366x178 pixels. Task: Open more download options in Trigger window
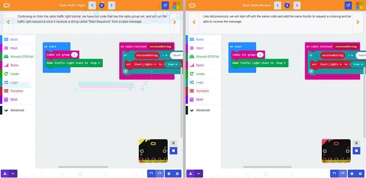click(x=13, y=174)
